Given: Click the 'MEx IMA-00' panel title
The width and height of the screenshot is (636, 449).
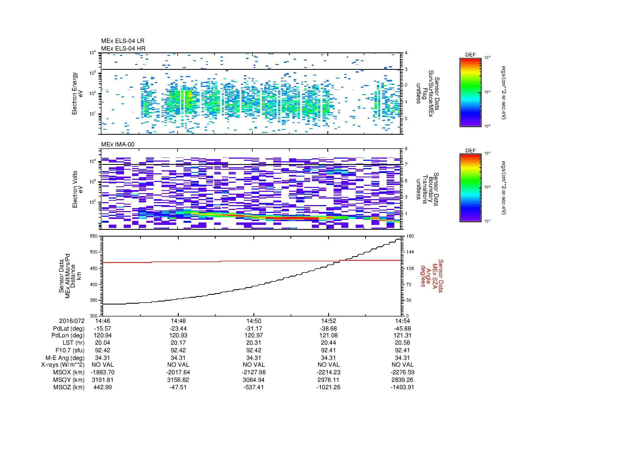Looking at the screenshot, I should pyautogui.click(x=118, y=145).
